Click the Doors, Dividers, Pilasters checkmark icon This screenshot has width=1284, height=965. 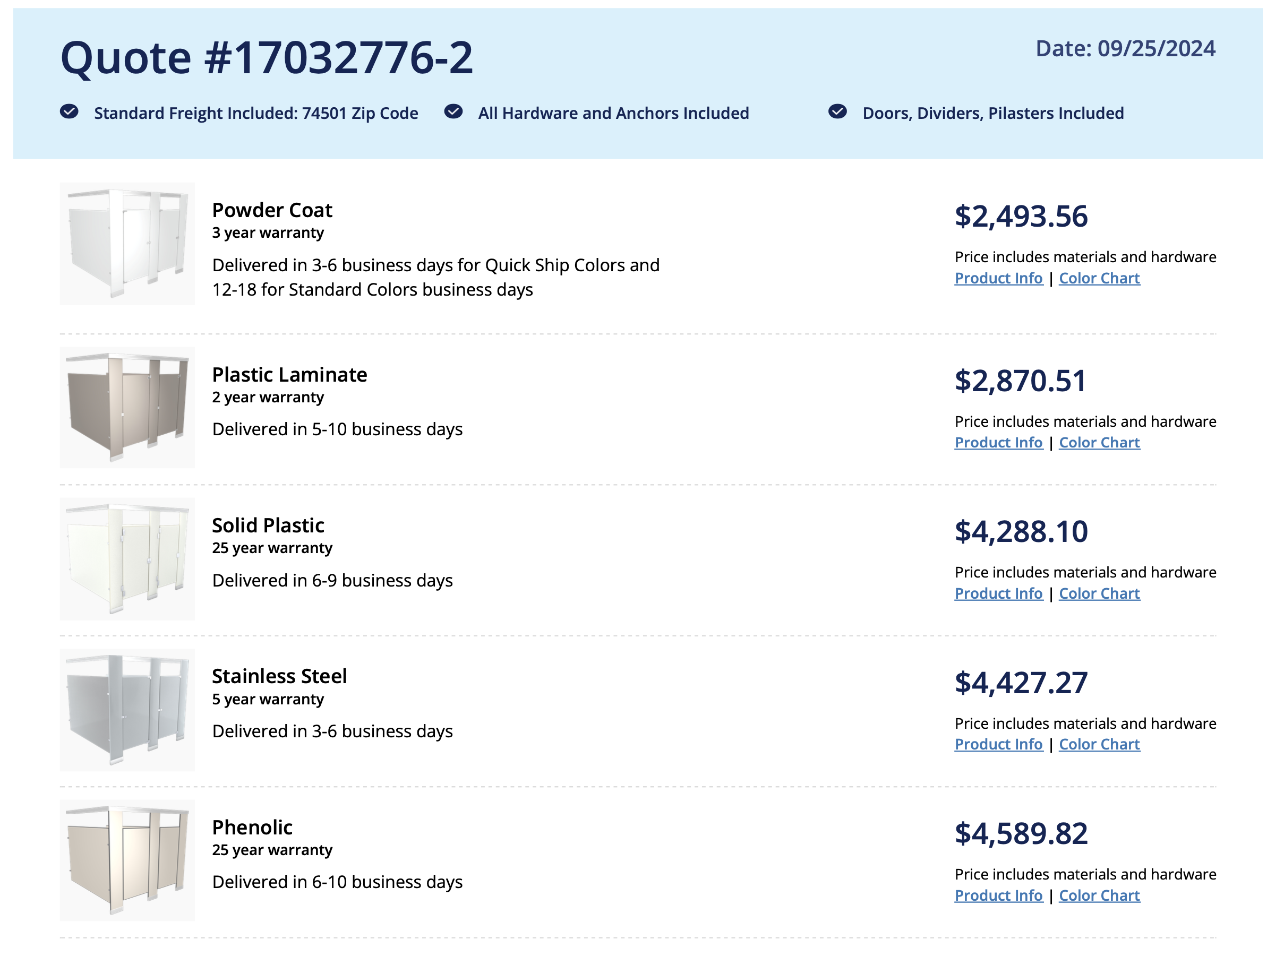click(x=837, y=111)
